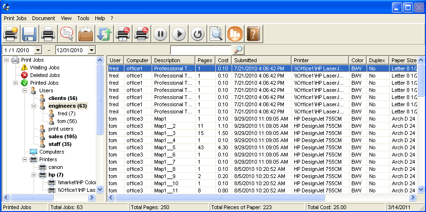Click the delete all print jobs icon
The width and height of the screenshot is (426, 212).
[142, 33]
